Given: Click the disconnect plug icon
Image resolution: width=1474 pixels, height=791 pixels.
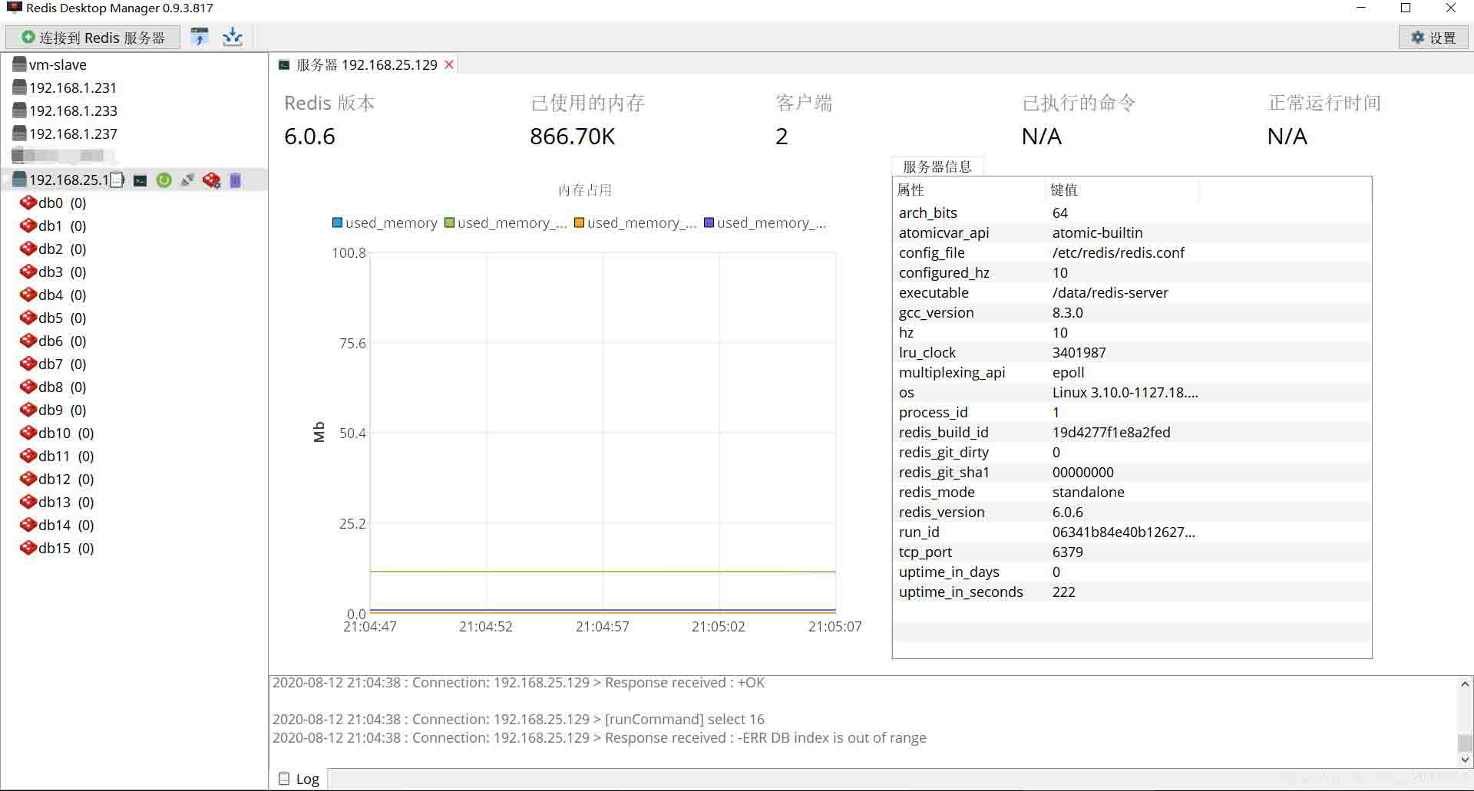Looking at the screenshot, I should (x=187, y=180).
